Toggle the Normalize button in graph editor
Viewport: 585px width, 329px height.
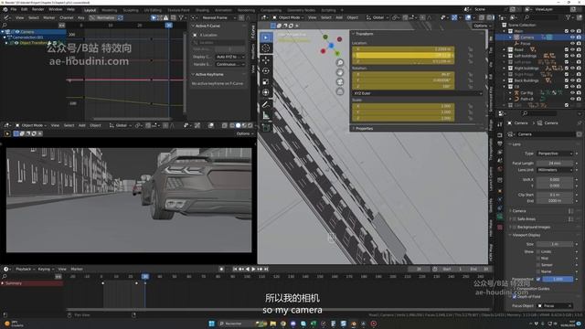pos(103,17)
